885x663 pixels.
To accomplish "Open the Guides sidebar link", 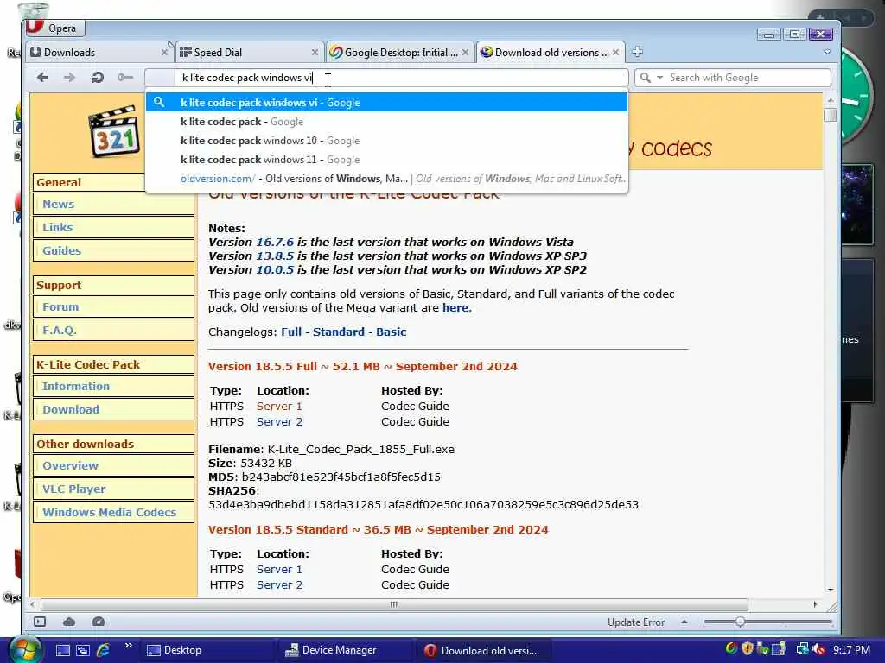I will pyautogui.click(x=61, y=250).
